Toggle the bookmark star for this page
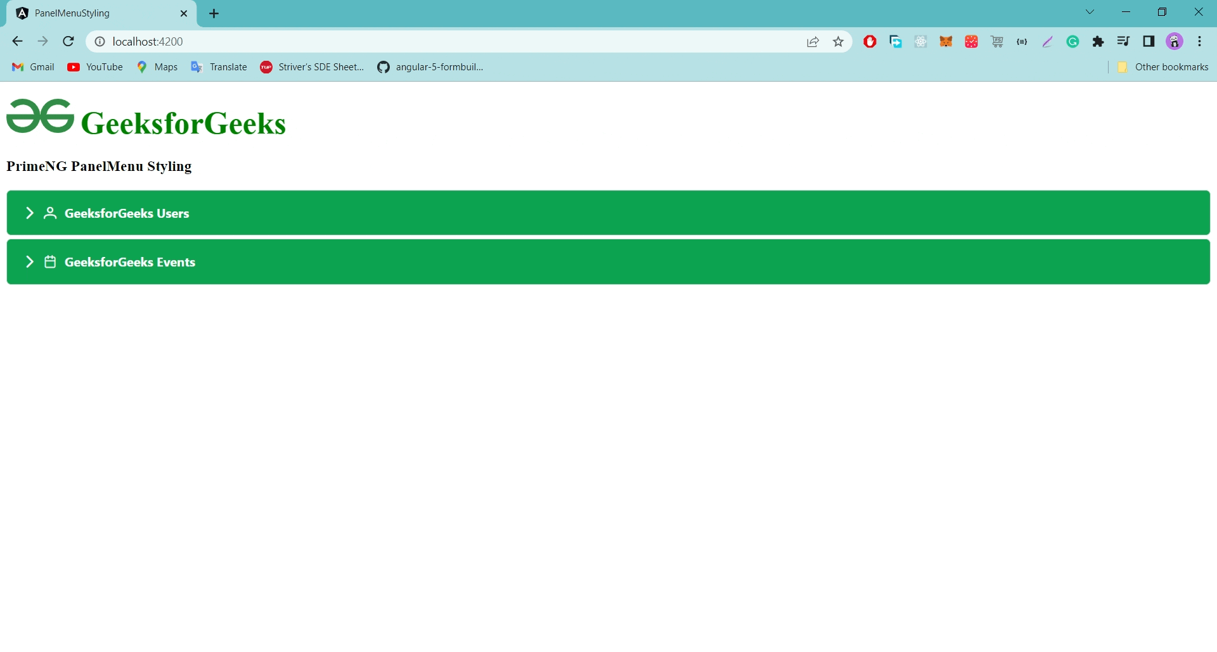The image size is (1217, 652). pyautogui.click(x=838, y=41)
